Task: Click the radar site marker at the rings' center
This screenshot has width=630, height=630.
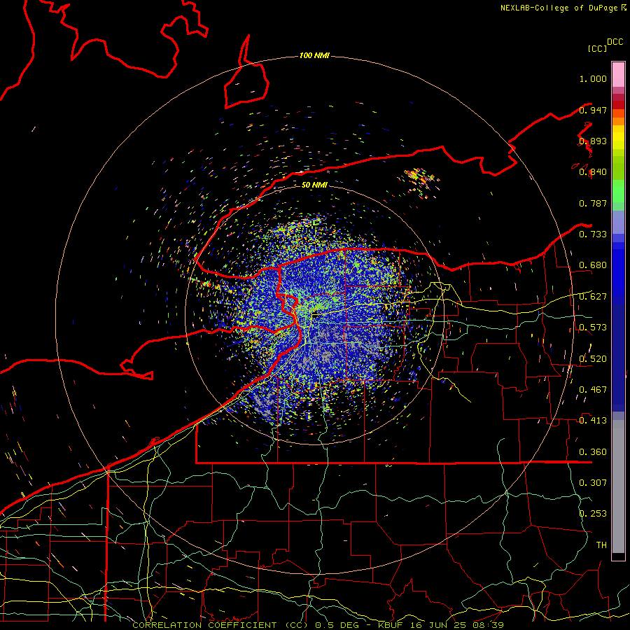Action: (x=316, y=315)
